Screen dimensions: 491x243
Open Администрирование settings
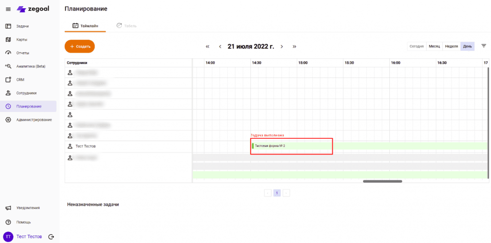click(34, 120)
